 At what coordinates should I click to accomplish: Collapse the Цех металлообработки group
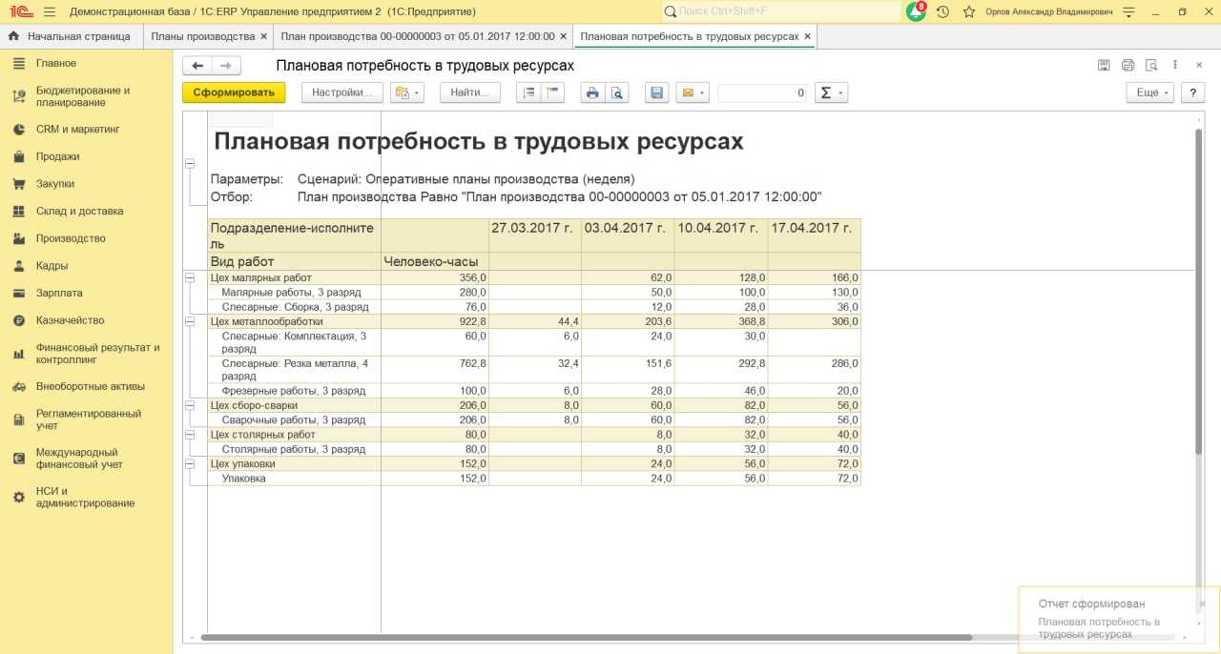pyautogui.click(x=189, y=321)
